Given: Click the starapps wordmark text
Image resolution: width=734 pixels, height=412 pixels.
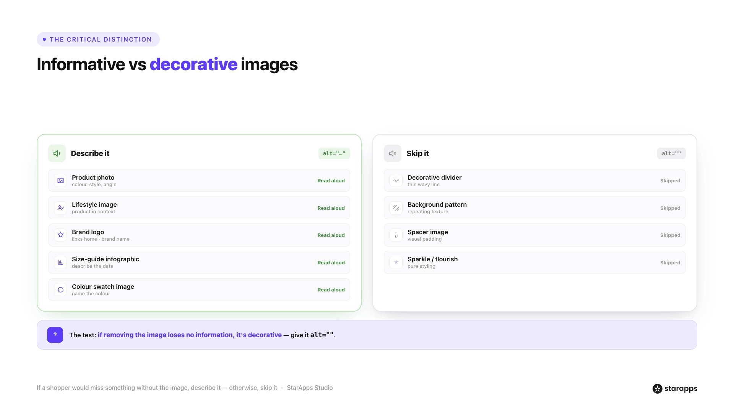Looking at the screenshot, I should [x=681, y=389].
